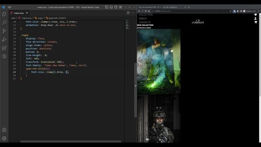Click the user account icon on webpage
The width and height of the screenshot is (261, 147).
pos(256,18)
